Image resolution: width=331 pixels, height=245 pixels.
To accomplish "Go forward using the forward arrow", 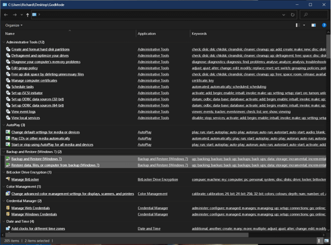I will [14, 15].
